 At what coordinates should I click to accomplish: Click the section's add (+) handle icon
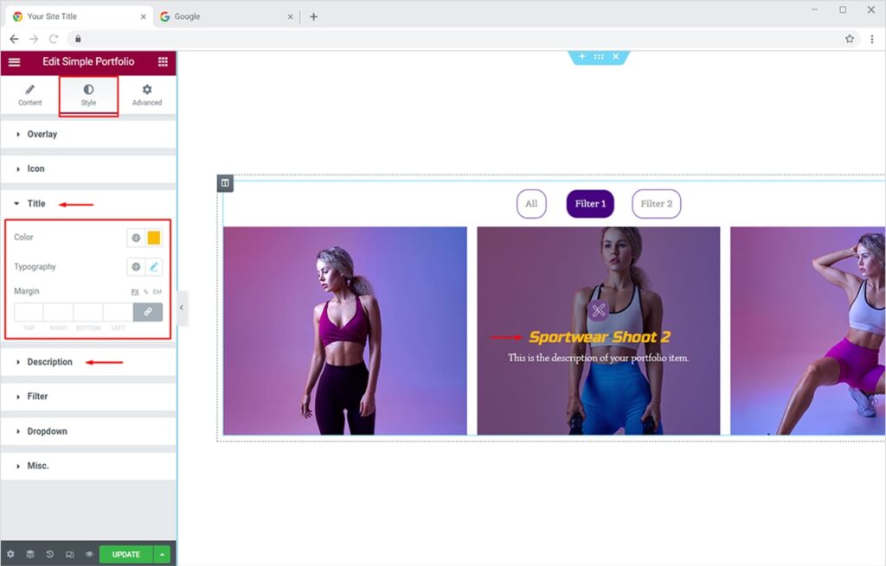click(581, 57)
